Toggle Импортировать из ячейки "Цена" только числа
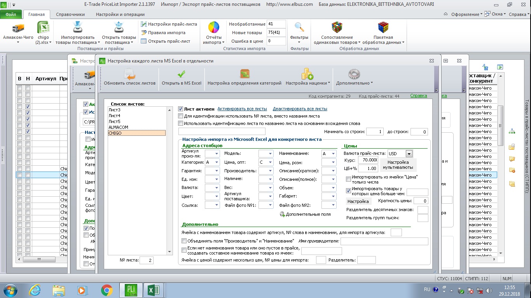The width and height of the screenshot is (531, 298). (x=349, y=179)
